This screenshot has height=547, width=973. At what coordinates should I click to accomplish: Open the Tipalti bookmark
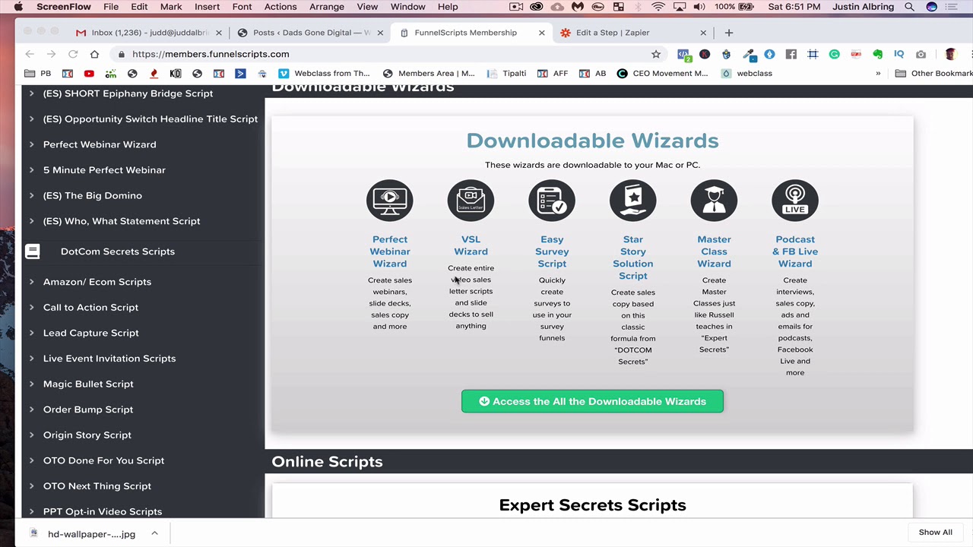(506, 74)
